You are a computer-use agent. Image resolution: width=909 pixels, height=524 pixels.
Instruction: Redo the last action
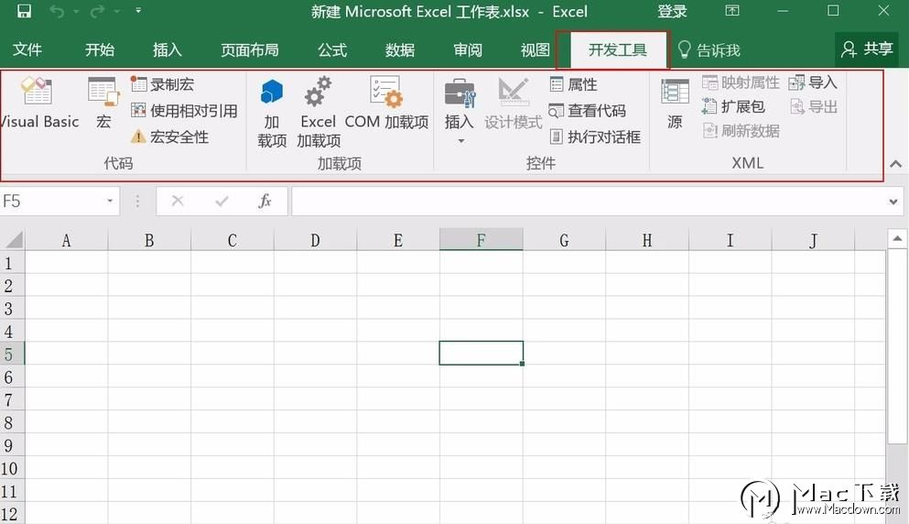click(97, 11)
